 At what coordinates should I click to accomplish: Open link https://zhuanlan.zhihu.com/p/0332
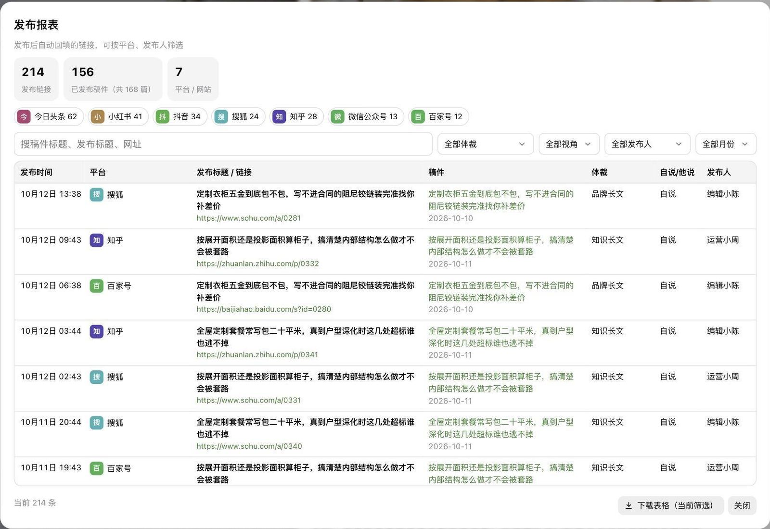tap(257, 264)
